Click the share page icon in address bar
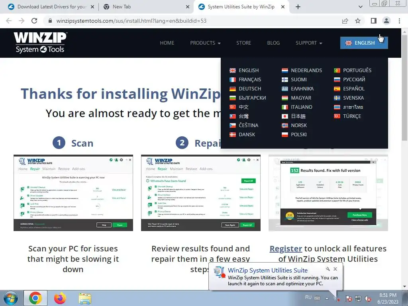 coord(345,21)
